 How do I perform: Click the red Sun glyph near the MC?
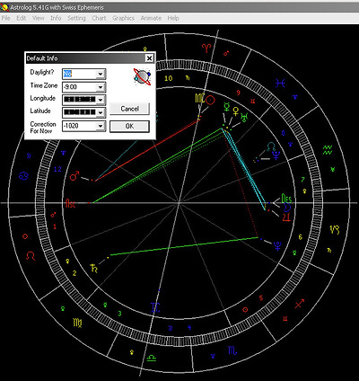(x=211, y=100)
